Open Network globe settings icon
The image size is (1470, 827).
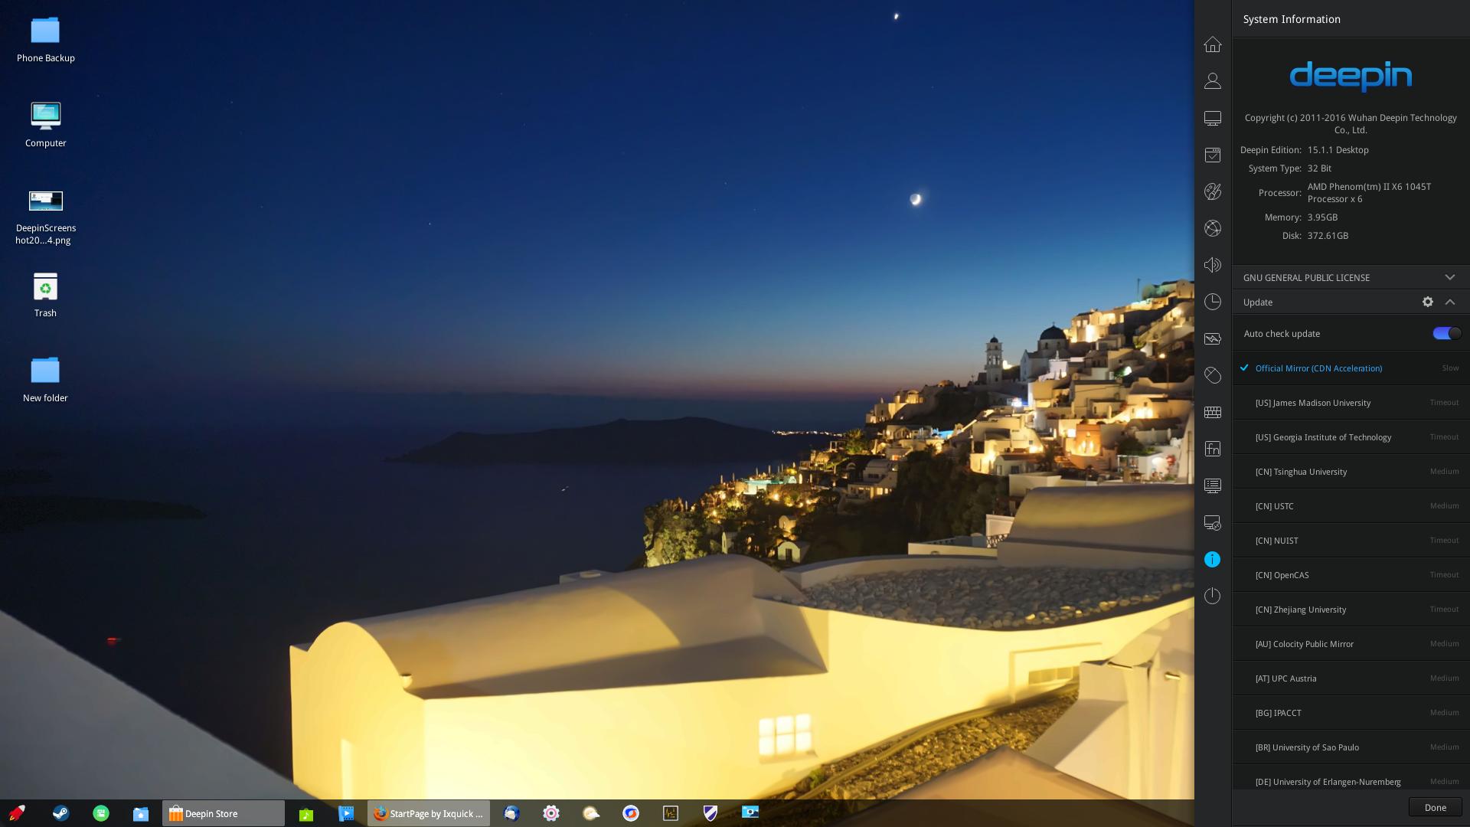pyautogui.click(x=1212, y=228)
